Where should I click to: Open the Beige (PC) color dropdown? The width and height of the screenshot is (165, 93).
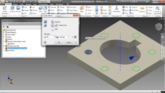coord(49,2)
